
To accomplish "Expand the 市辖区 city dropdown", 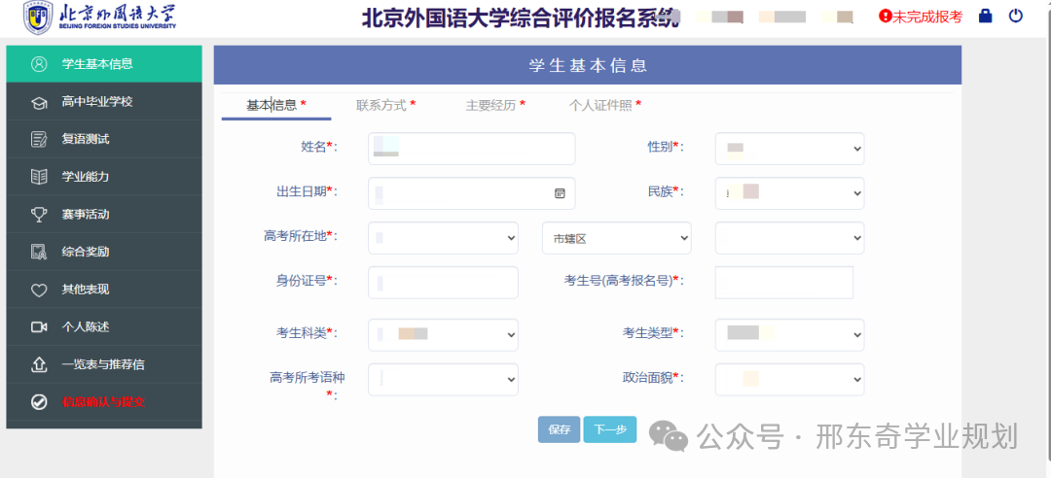I will (x=616, y=238).
